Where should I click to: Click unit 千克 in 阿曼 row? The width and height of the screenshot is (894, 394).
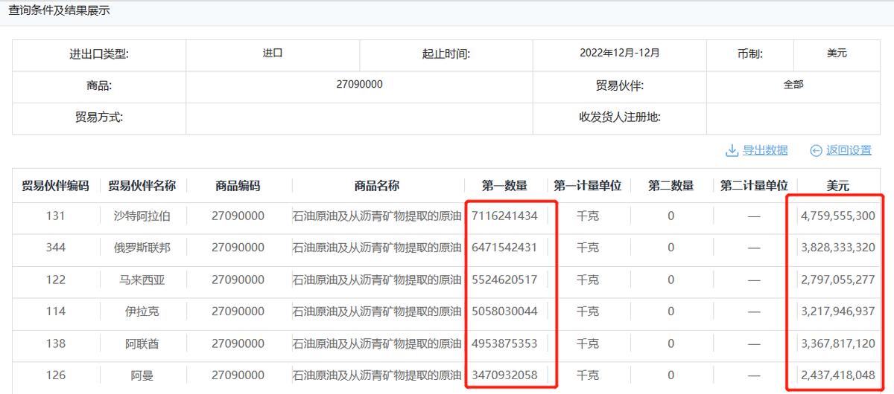coord(588,375)
